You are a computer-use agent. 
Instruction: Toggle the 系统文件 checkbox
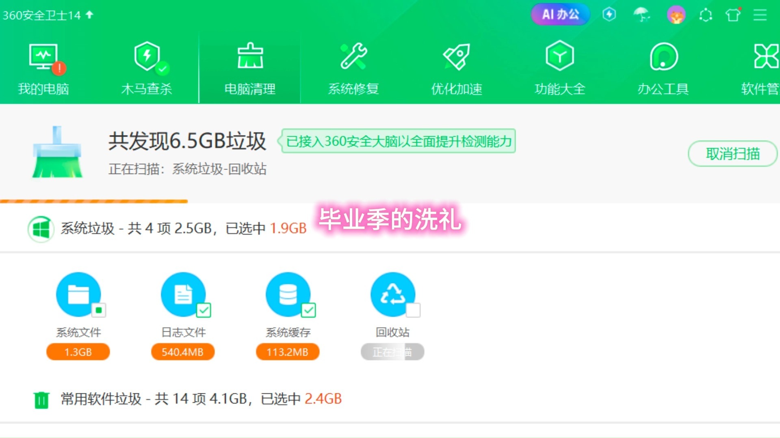tap(99, 310)
